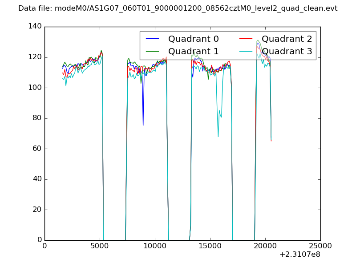Click the +2.3107e8 axis offset label

(299, 255)
